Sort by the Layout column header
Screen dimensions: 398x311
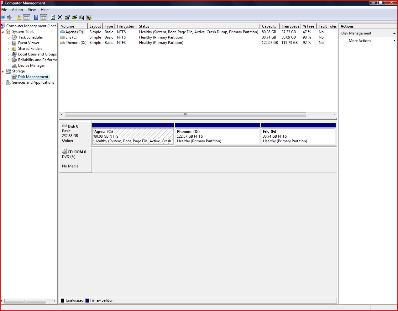click(x=95, y=26)
